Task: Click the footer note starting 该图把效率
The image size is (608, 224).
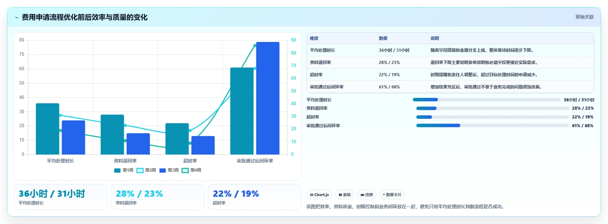Action: tap(406, 207)
